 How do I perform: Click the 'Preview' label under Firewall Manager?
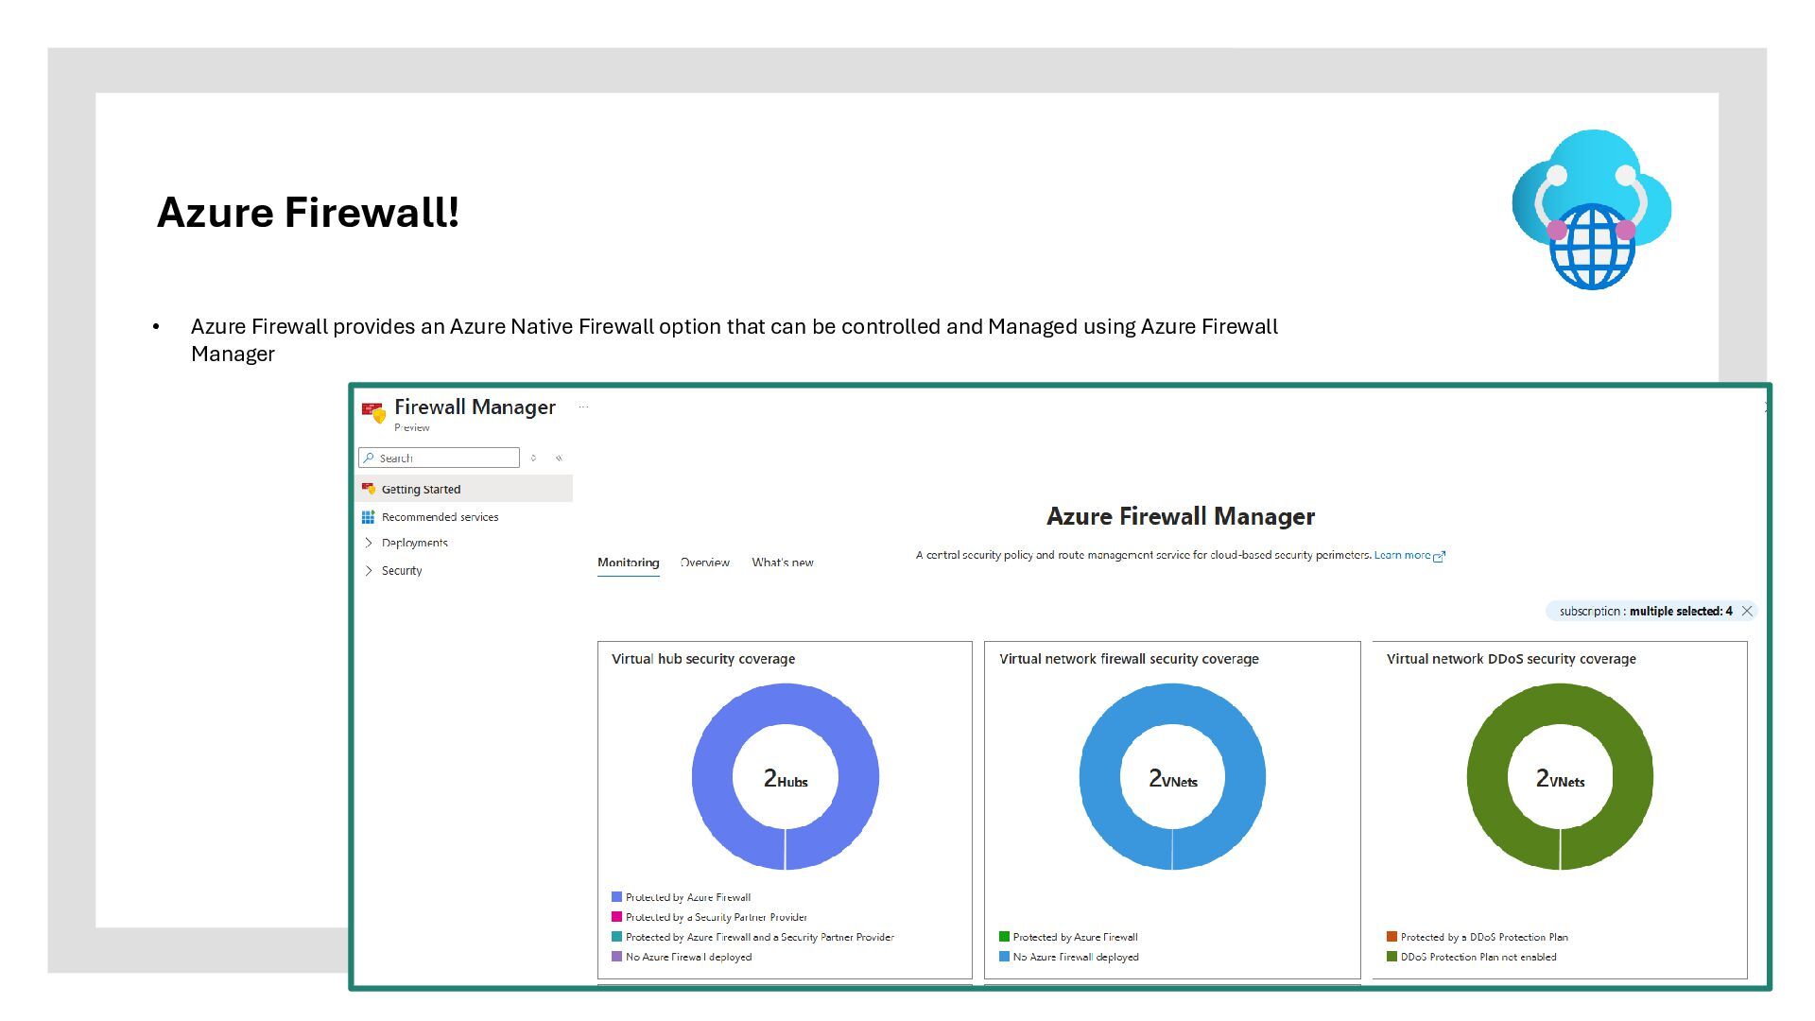pyautogui.click(x=412, y=428)
